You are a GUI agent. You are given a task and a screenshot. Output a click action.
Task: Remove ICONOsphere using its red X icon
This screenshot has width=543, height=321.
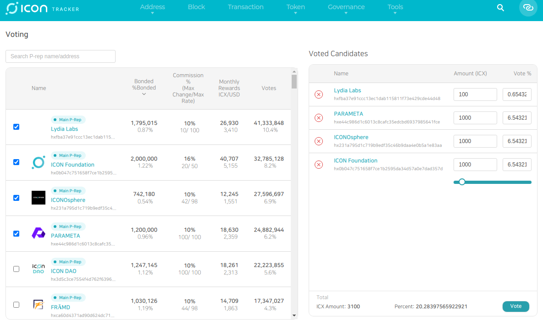pos(318,141)
